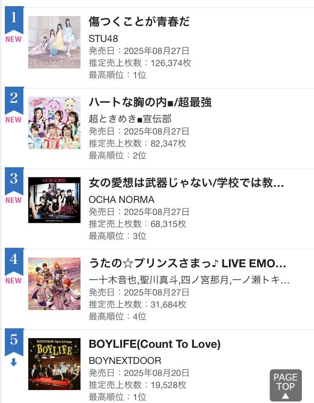
Task: Click the rank 3 ribbon badge
Action: [14, 180]
